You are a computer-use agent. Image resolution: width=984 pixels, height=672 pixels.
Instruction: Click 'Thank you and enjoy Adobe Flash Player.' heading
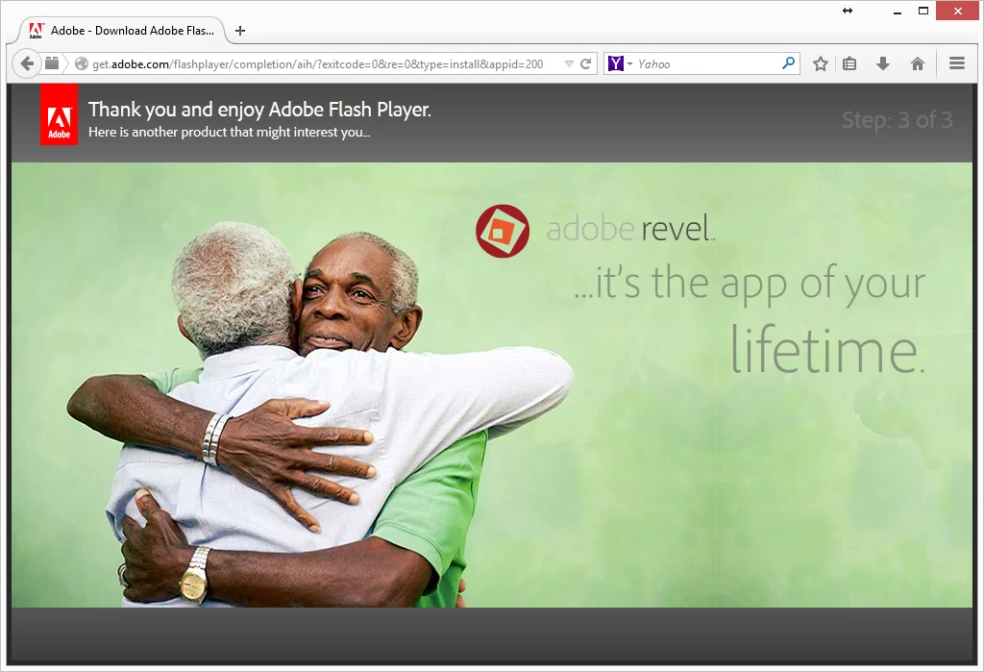(x=259, y=110)
